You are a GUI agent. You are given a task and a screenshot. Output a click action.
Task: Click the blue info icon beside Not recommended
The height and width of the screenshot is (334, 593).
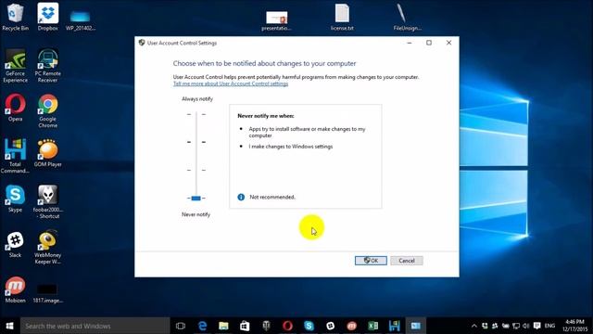[x=241, y=197]
